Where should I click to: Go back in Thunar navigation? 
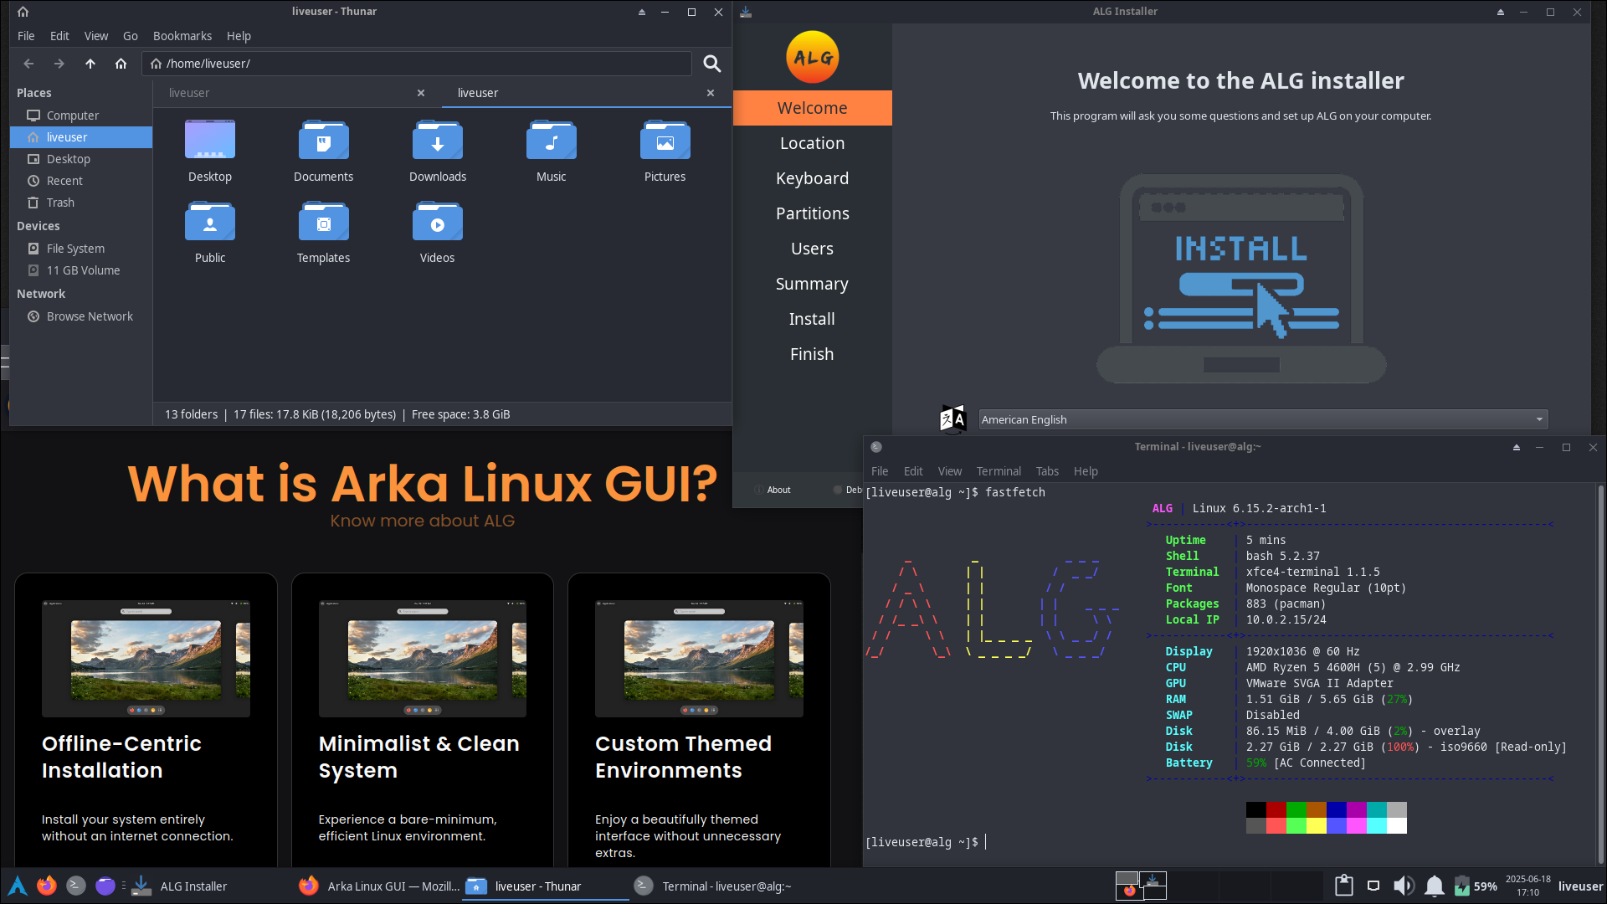tap(28, 64)
